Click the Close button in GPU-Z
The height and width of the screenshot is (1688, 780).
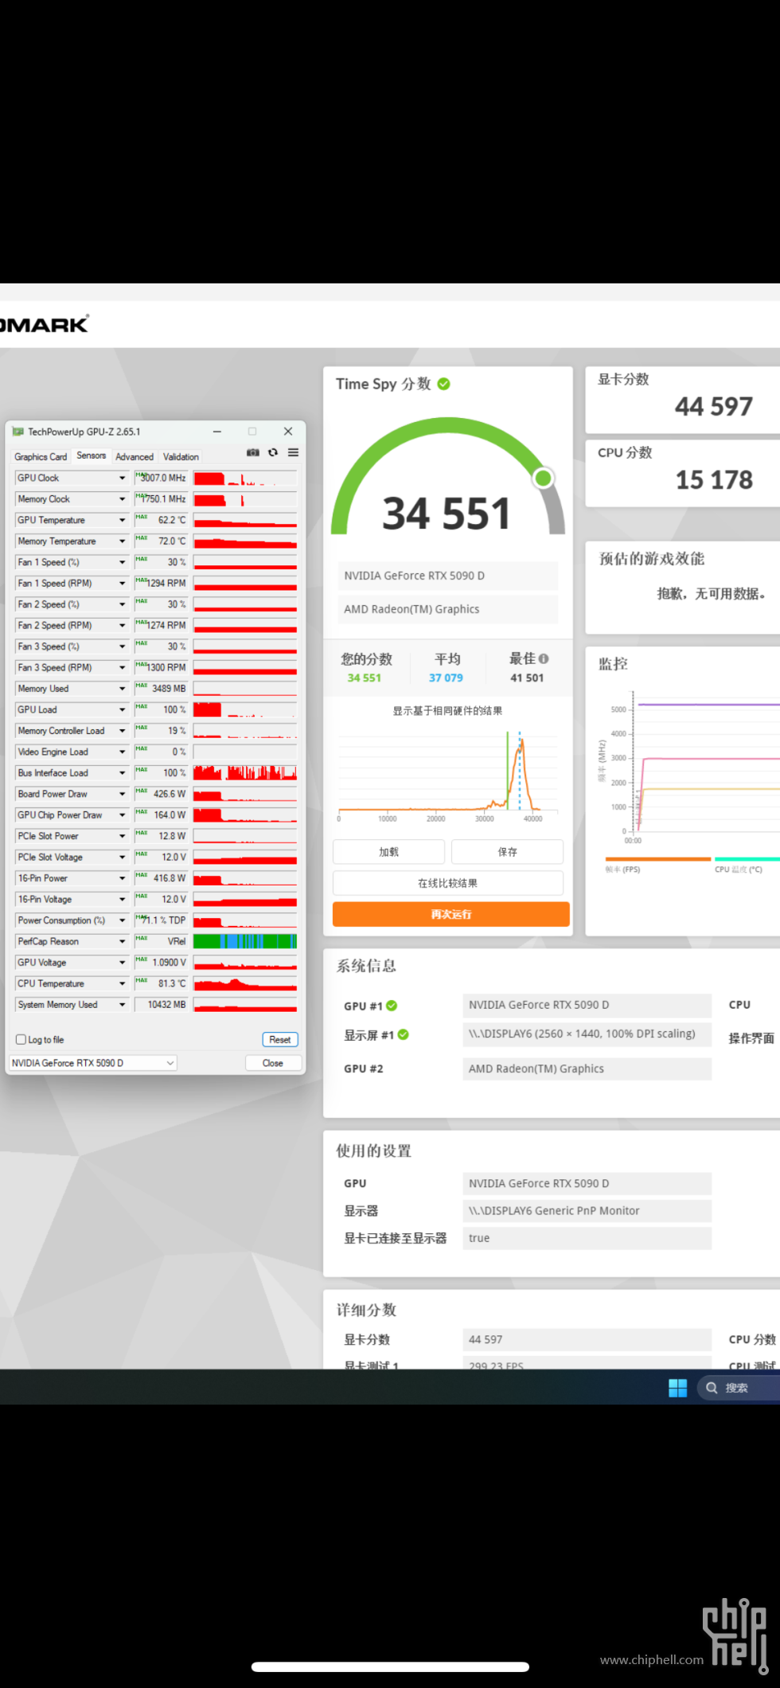[273, 1063]
